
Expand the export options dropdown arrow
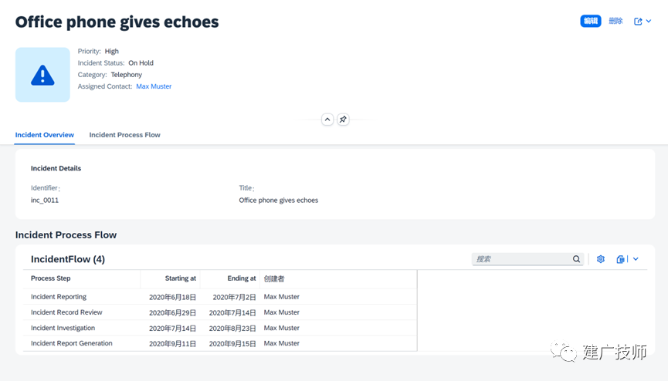[636, 259]
